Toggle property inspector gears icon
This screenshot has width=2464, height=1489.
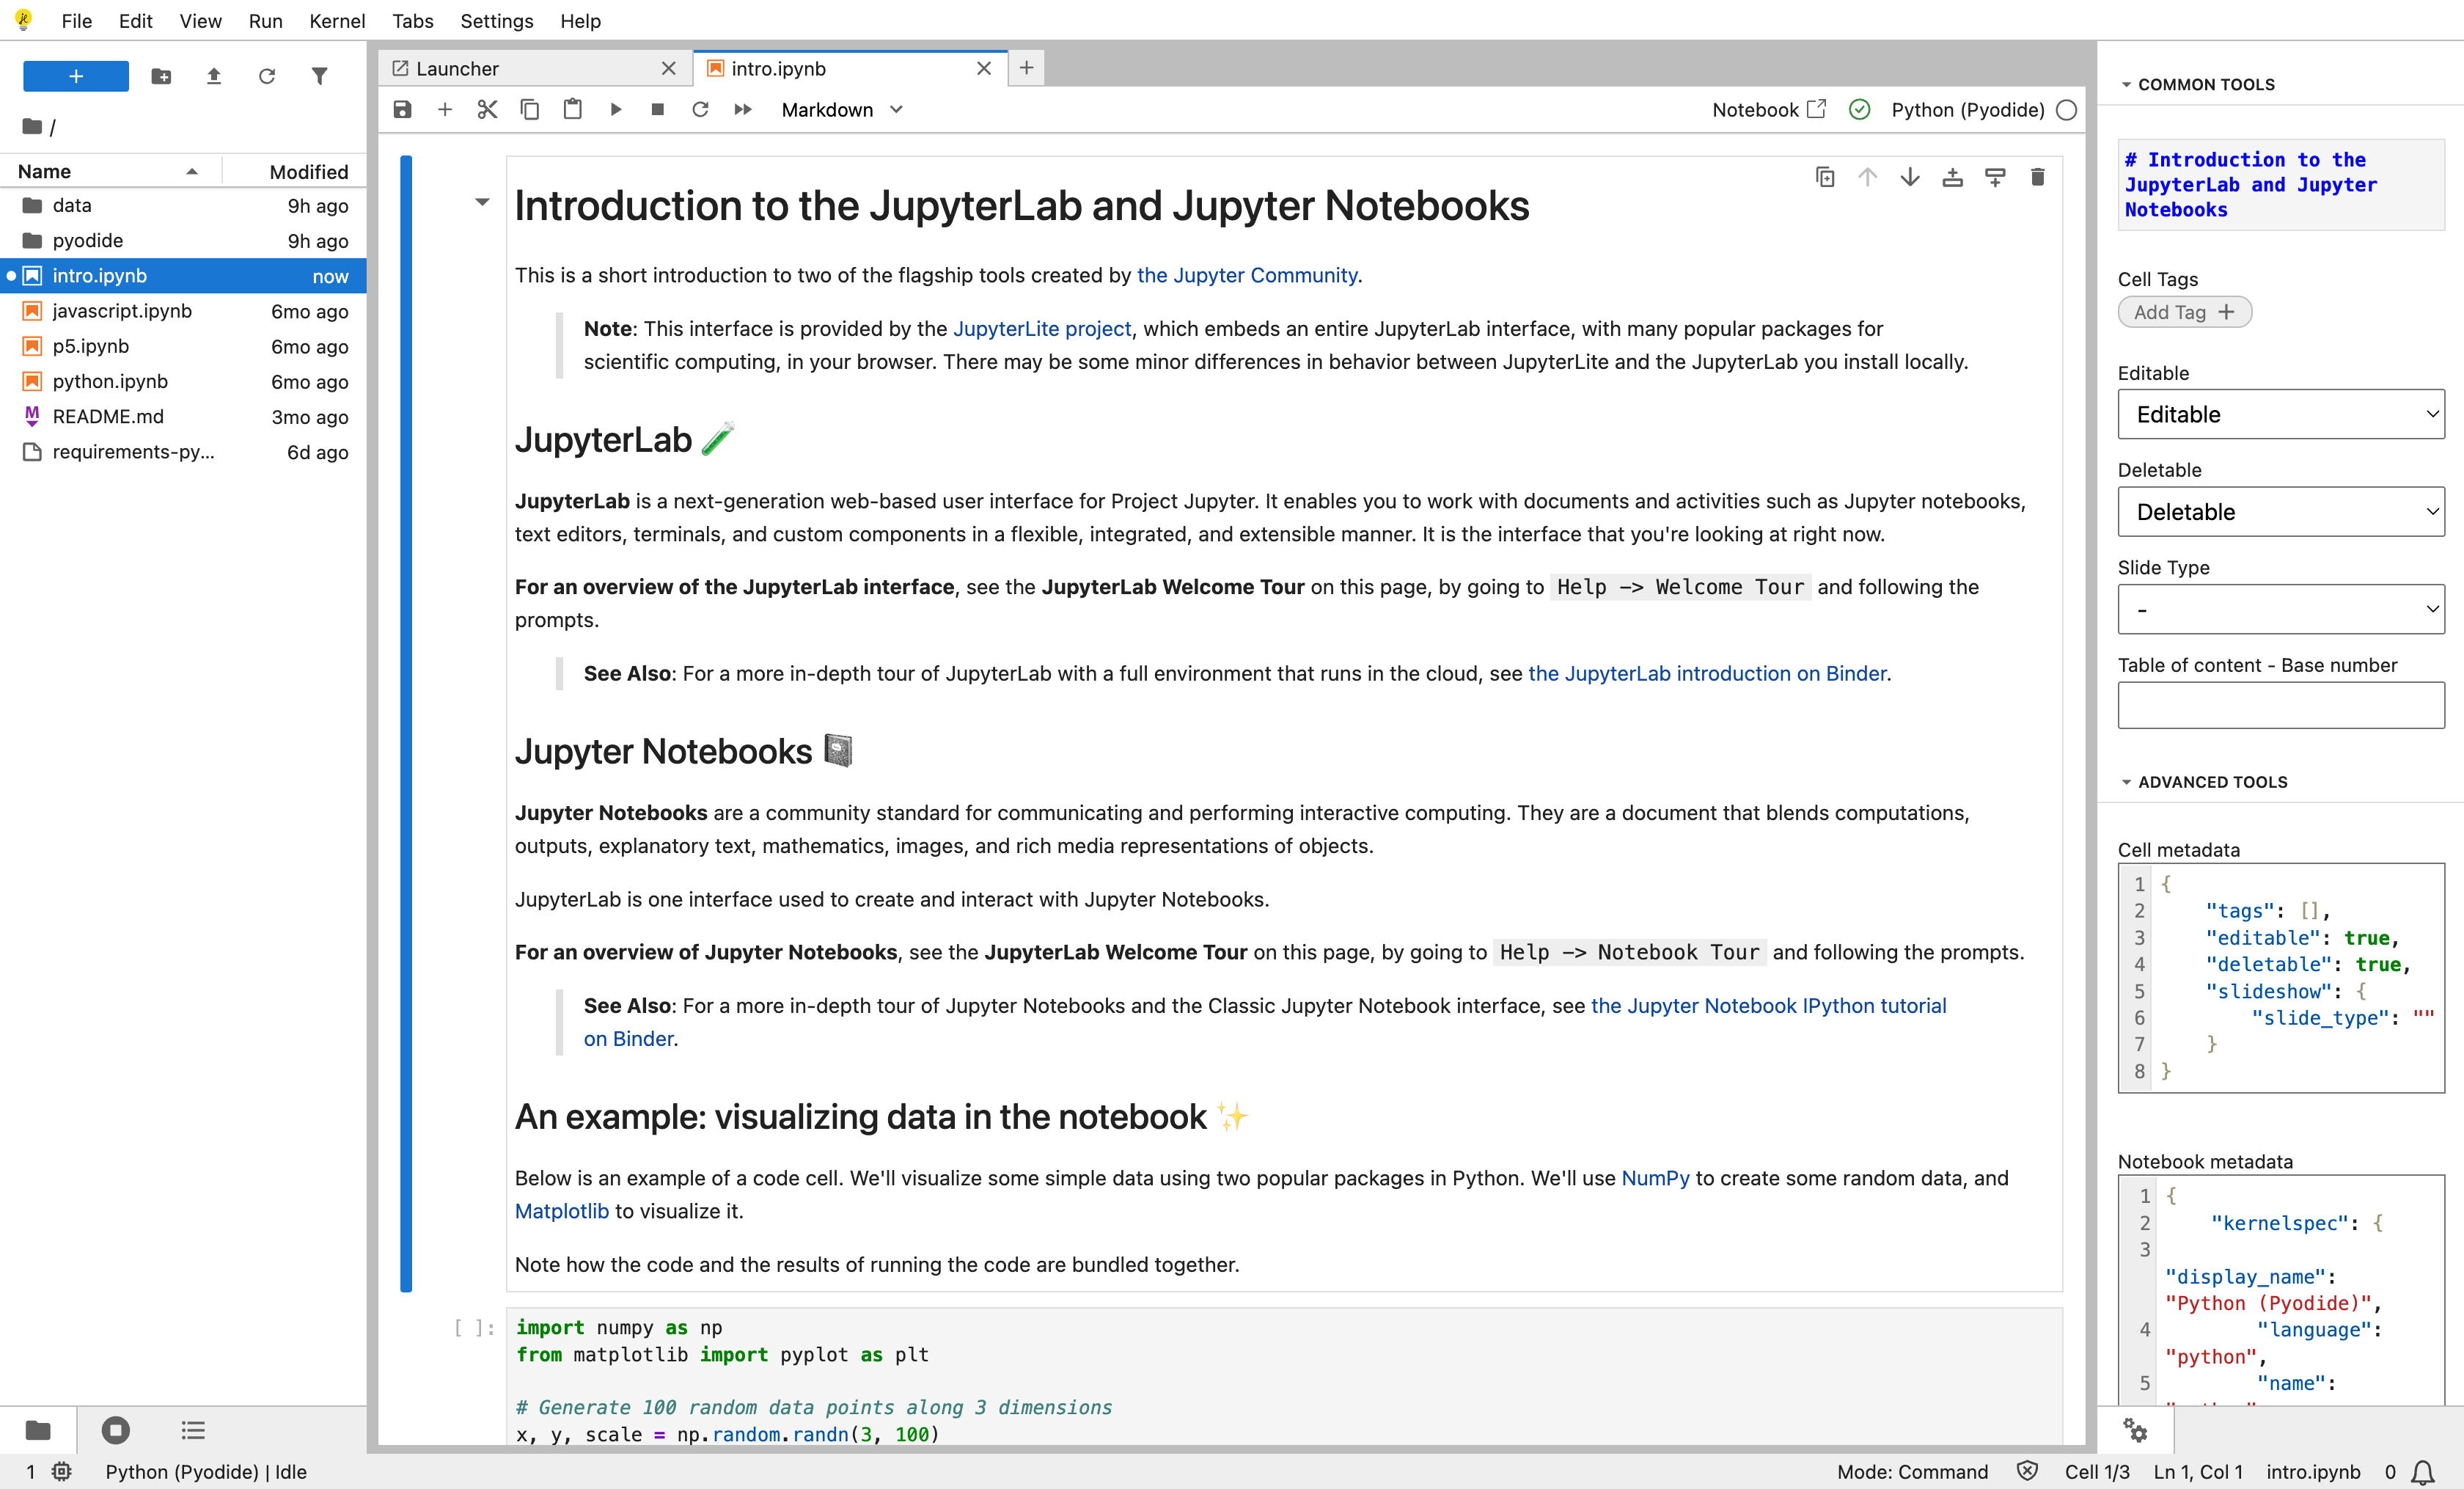tap(2135, 1429)
